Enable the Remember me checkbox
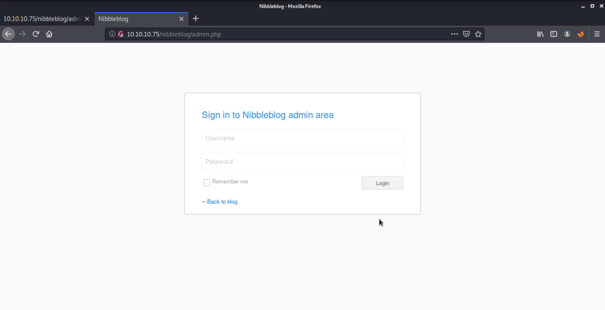The width and height of the screenshot is (605, 310). [207, 183]
